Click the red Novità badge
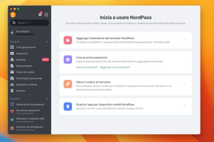This screenshot has width=214, height=142. 45,59
